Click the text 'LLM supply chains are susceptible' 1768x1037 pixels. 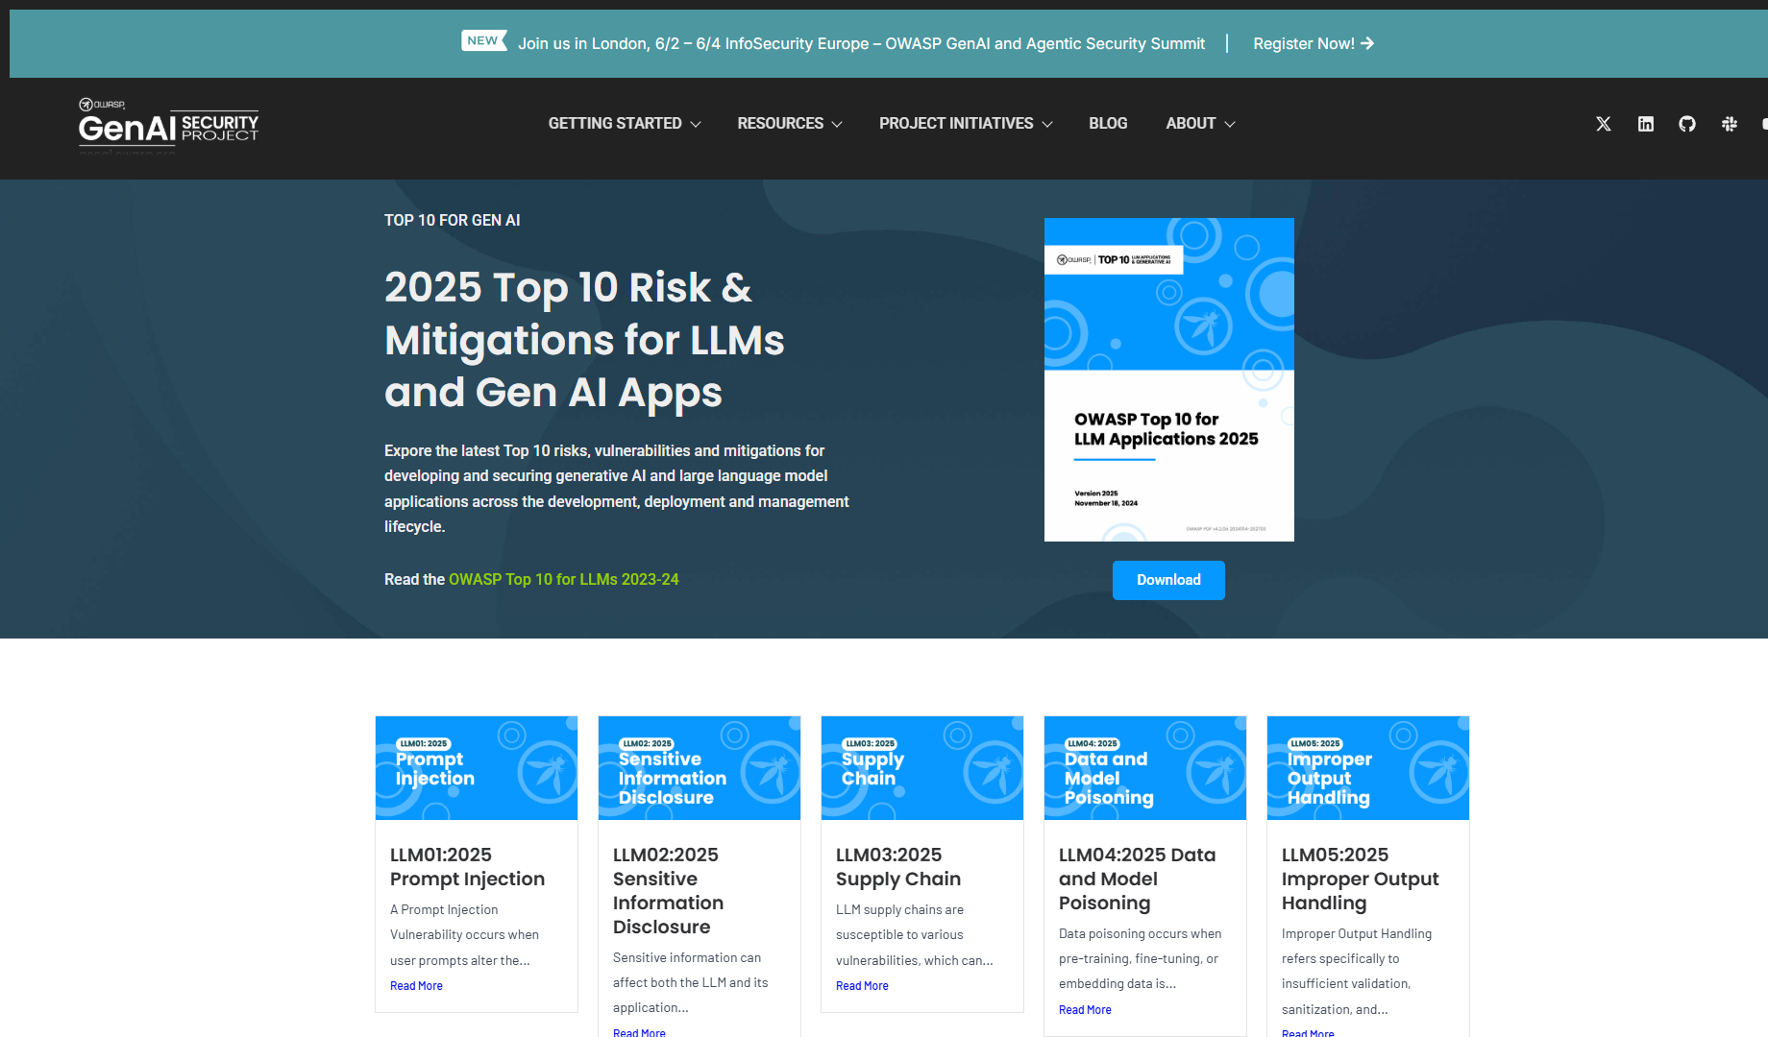pyautogui.click(x=899, y=922)
